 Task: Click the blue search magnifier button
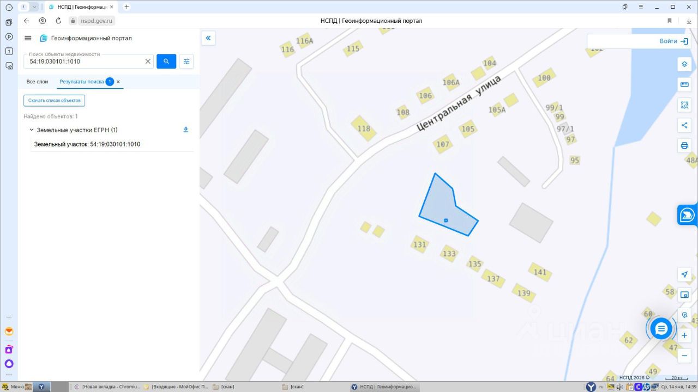pyautogui.click(x=166, y=62)
